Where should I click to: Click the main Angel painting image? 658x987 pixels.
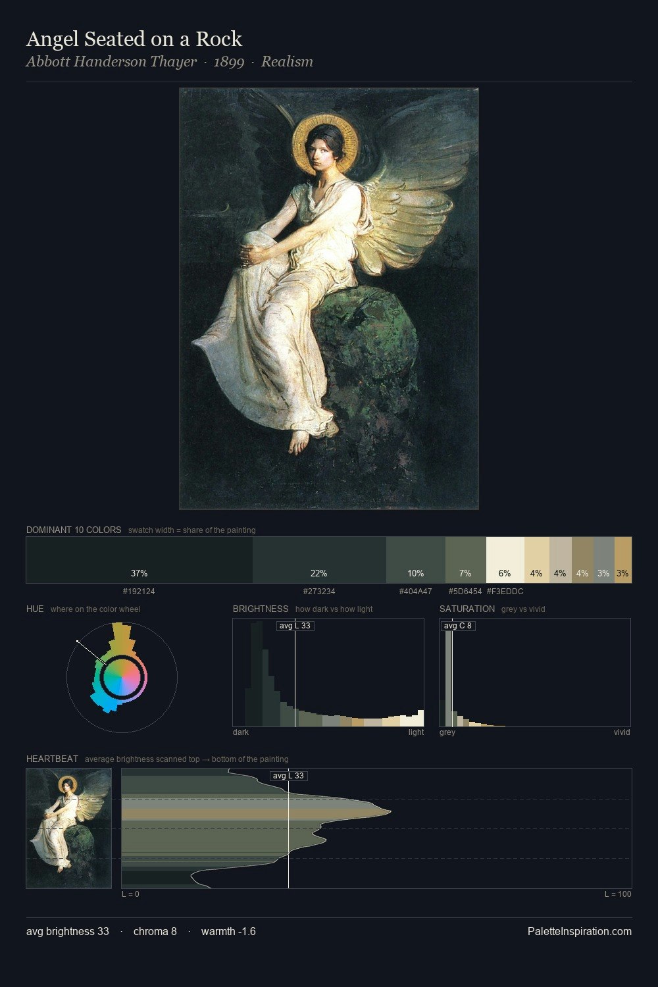click(329, 299)
